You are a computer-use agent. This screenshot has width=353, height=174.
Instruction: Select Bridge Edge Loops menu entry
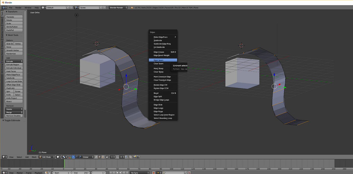click(163, 100)
